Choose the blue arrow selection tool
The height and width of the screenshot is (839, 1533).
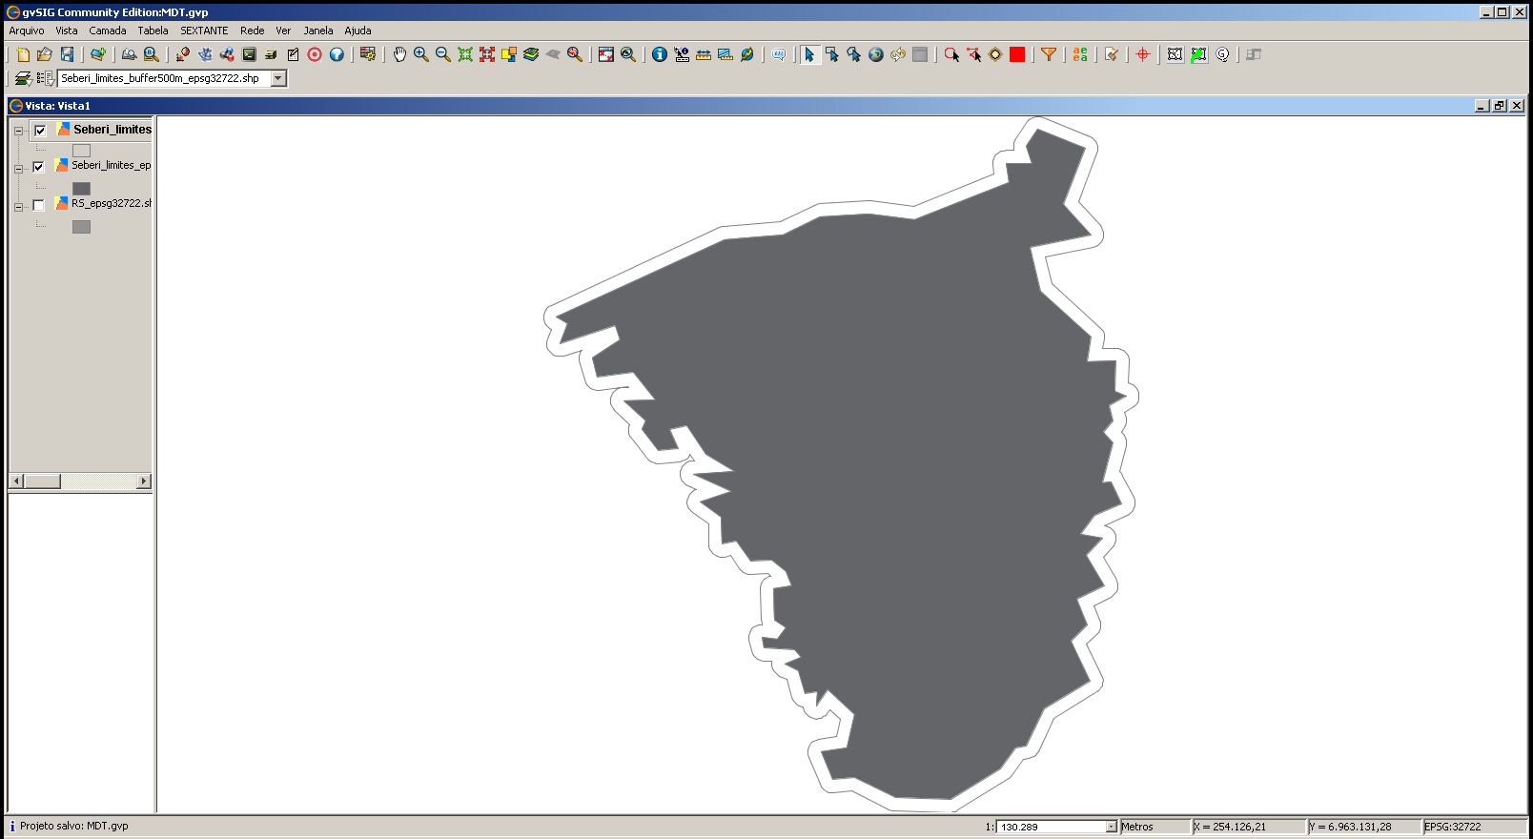pos(809,54)
